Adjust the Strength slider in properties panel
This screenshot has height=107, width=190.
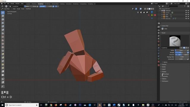point(181,53)
